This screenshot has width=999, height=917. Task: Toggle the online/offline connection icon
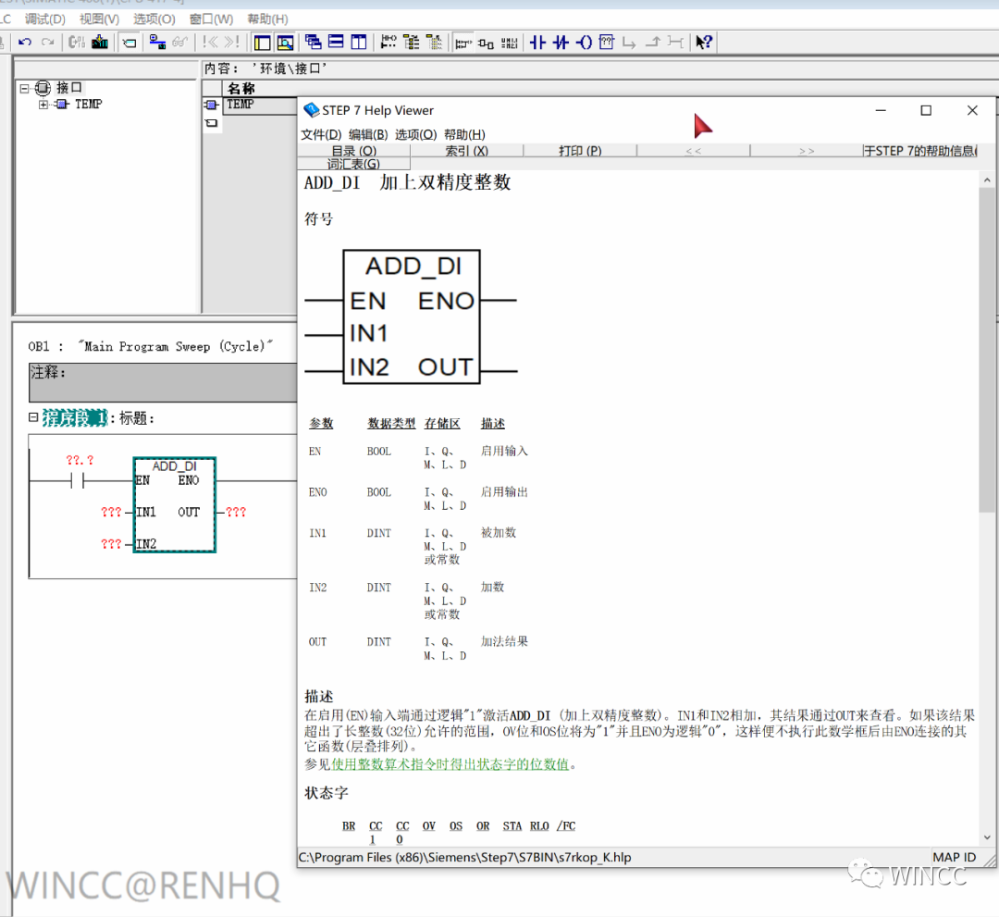[157, 42]
